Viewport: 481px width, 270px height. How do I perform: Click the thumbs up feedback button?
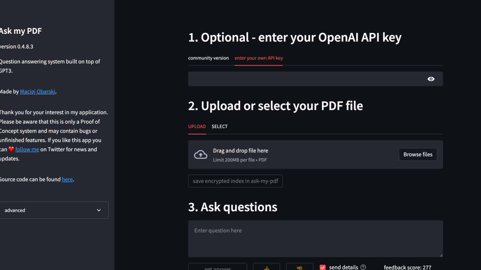tap(266, 267)
